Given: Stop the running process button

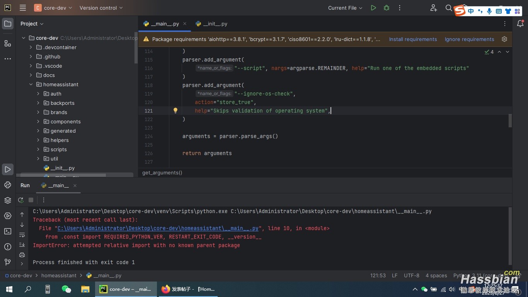Looking at the screenshot, I should click(x=31, y=200).
